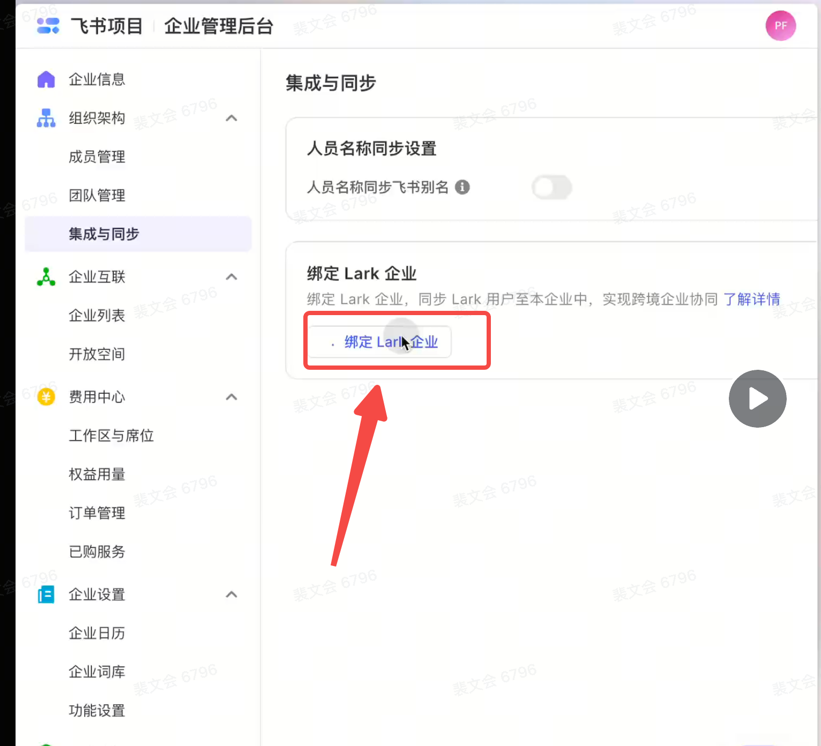This screenshot has width=821, height=746.
Task: Click the 企业设置 notebook icon
Action: tap(46, 594)
